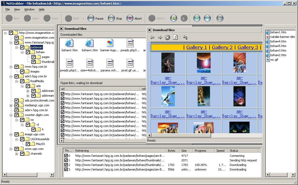Toggle checkbox for www.hpg.com.br
The image size is (298, 185).
pyautogui.click(x=16, y=67)
